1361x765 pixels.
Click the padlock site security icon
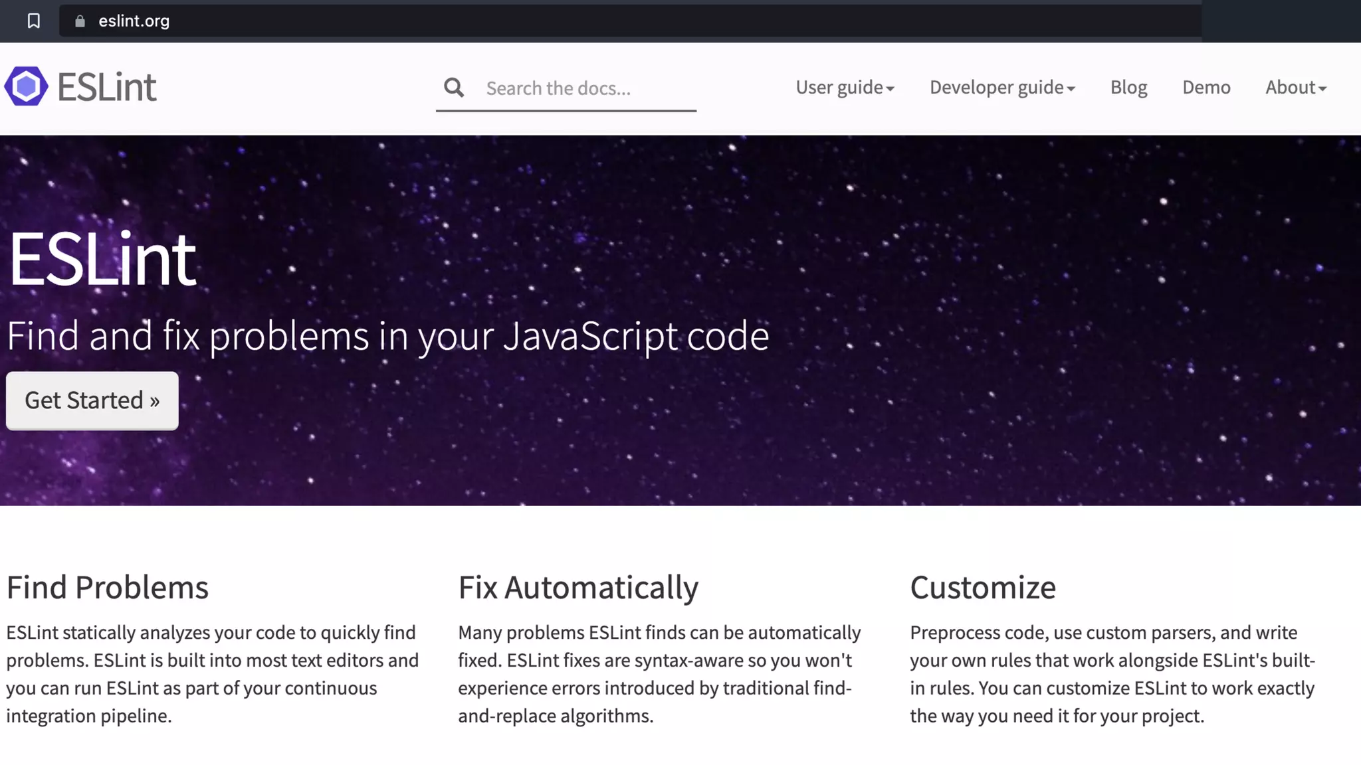point(80,21)
